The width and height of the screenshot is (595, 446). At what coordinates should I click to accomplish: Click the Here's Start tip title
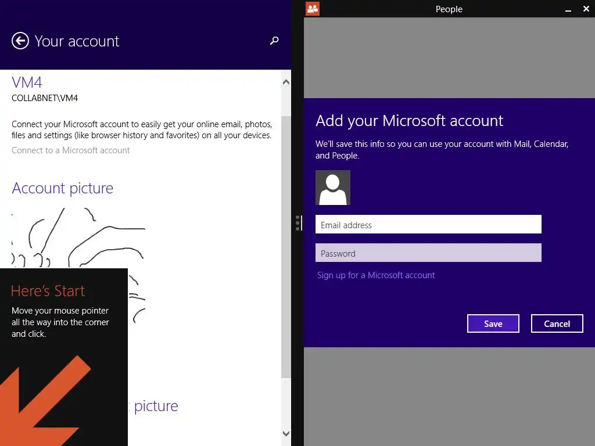tap(48, 291)
